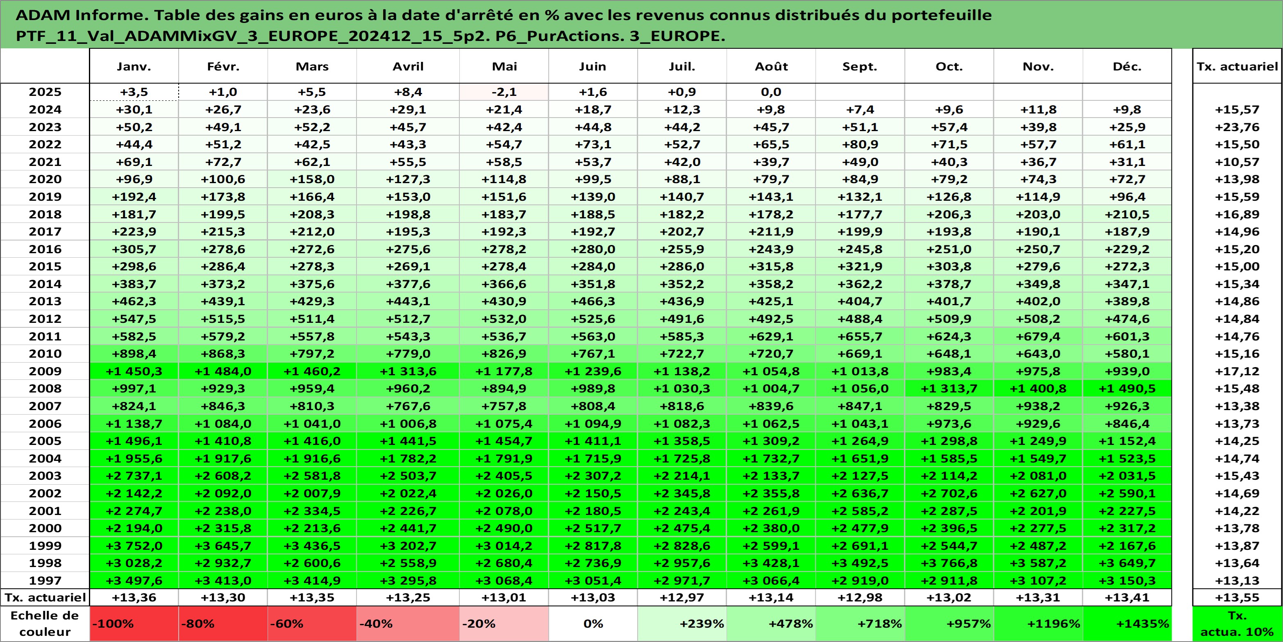The image size is (1283, 642).
Task: Click value '+1 138,7' in Janv. 2006
Action: click(x=134, y=423)
